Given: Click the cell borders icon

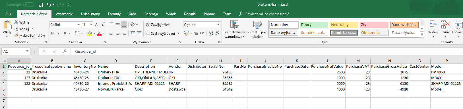Looking at the screenshot, I should coord(77,33).
